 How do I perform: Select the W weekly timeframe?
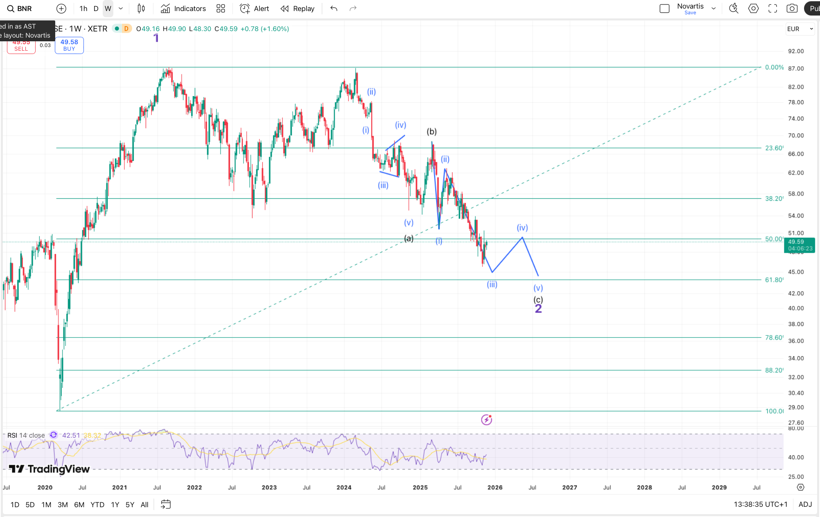point(108,9)
